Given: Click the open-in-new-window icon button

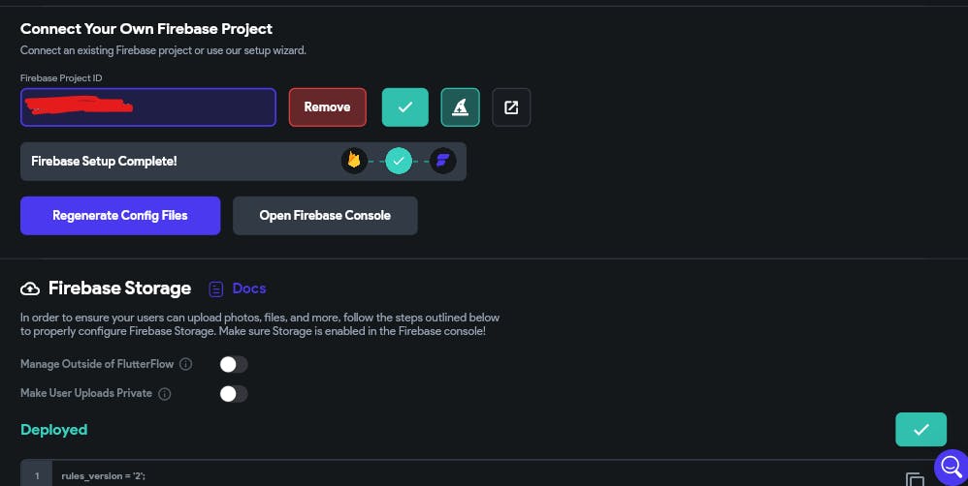Looking at the screenshot, I should coord(511,107).
